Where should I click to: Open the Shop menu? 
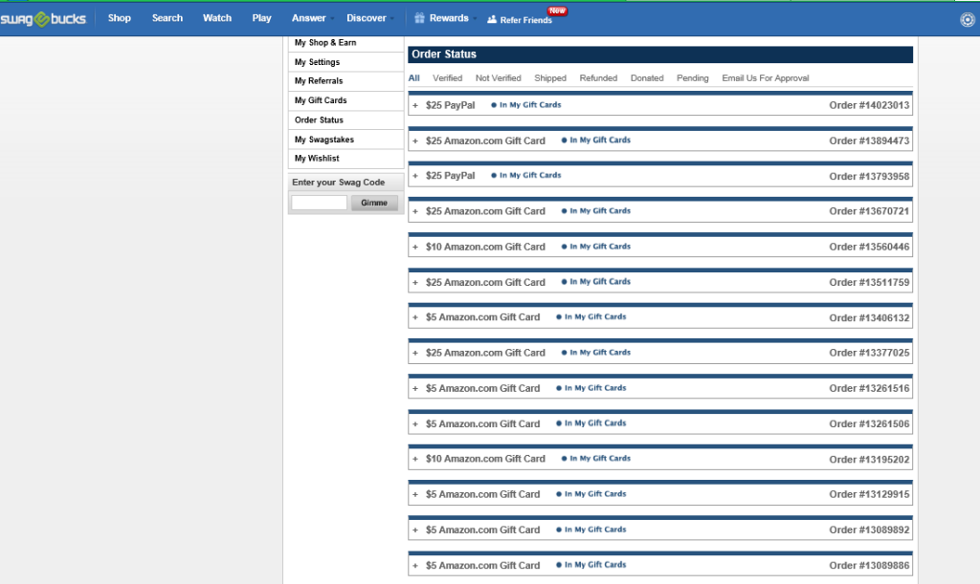[120, 18]
